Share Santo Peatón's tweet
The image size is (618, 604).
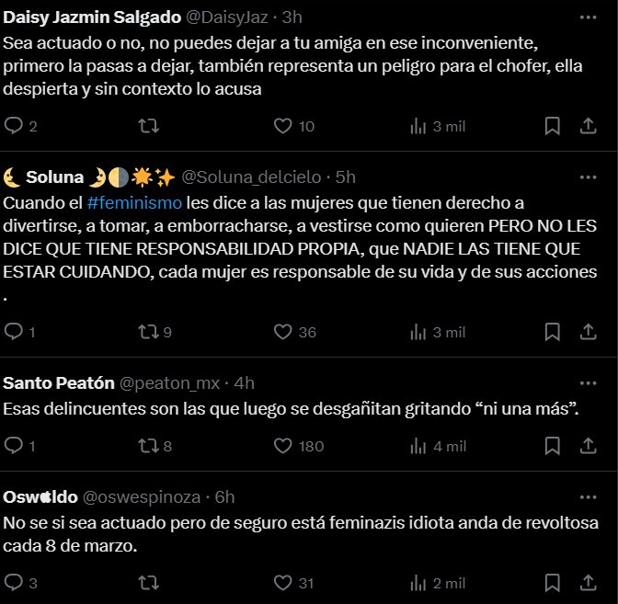click(588, 446)
